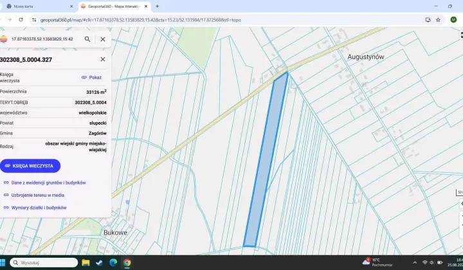Click the parcel area value 33126 m²
The height and width of the screenshot is (270, 463).
click(x=96, y=92)
